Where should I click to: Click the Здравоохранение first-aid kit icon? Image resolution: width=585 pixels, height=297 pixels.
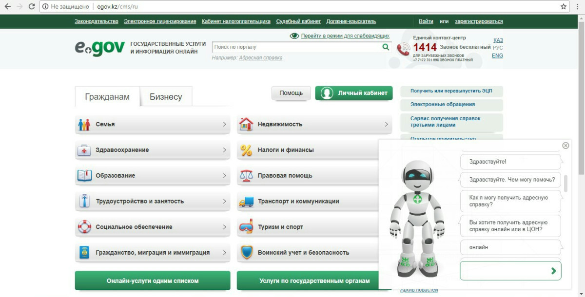(84, 150)
